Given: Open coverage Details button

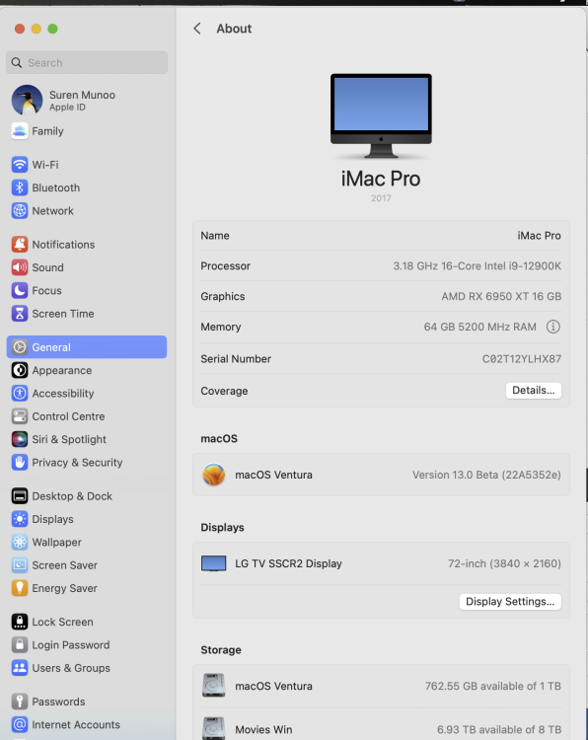Looking at the screenshot, I should pyautogui.click(x=534, y=391).
